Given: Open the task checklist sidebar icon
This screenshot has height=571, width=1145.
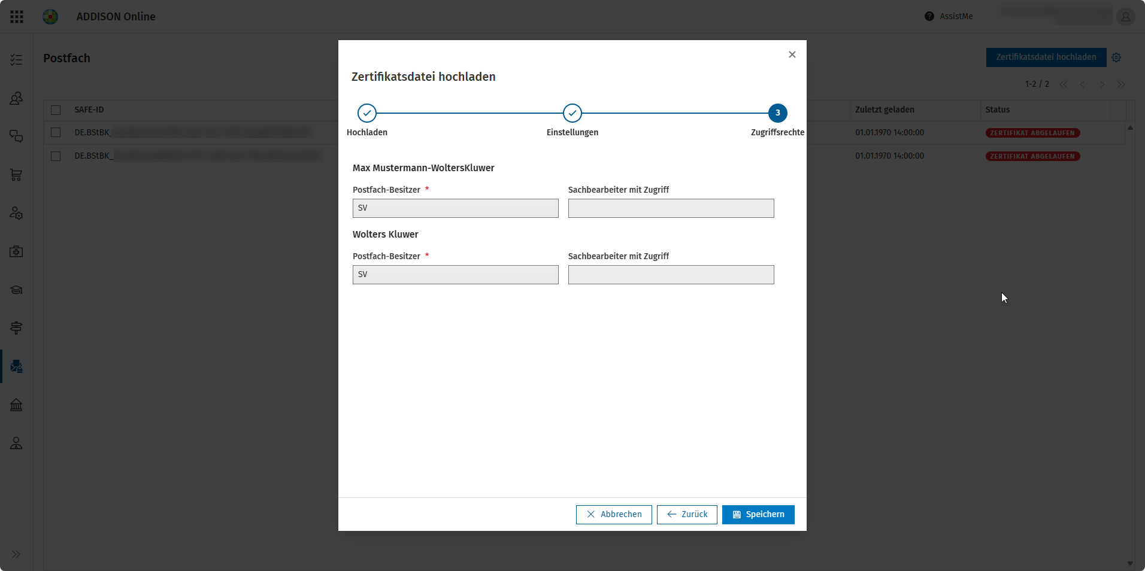Looking at the screenshot, I should pyautogui.click(x=16, y=60).
